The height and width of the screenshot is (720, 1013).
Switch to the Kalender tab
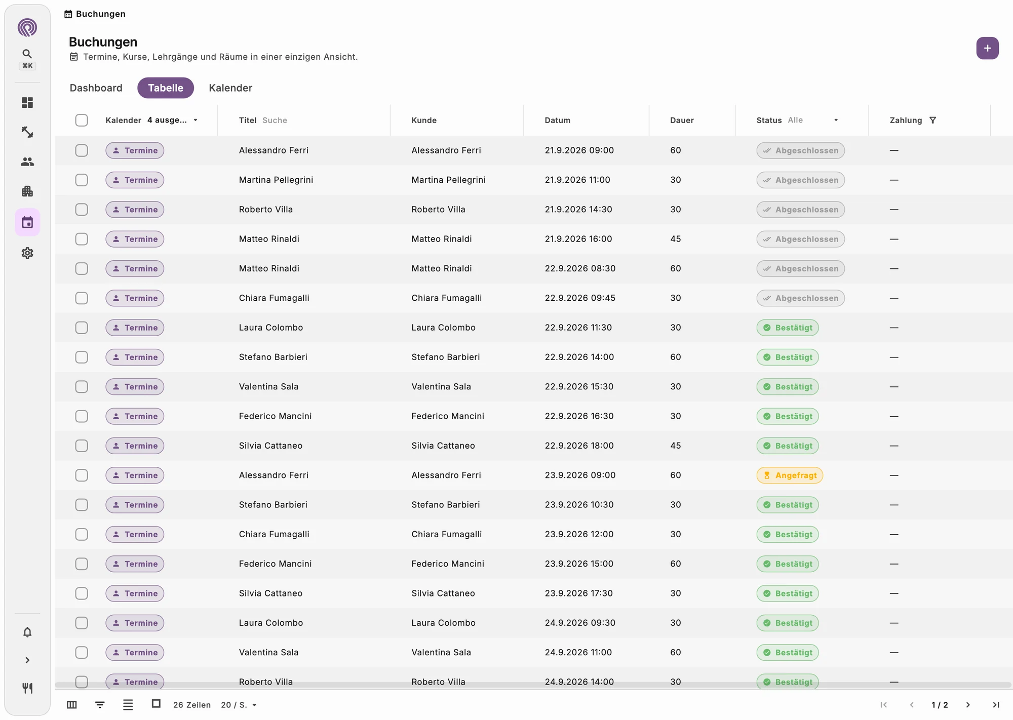(x=230, y=88)
